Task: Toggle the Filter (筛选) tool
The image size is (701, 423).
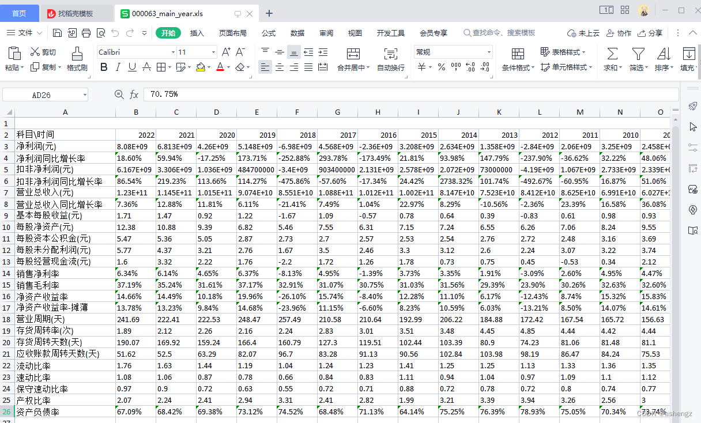Action: pyautogui.click(x=636, y=59)
